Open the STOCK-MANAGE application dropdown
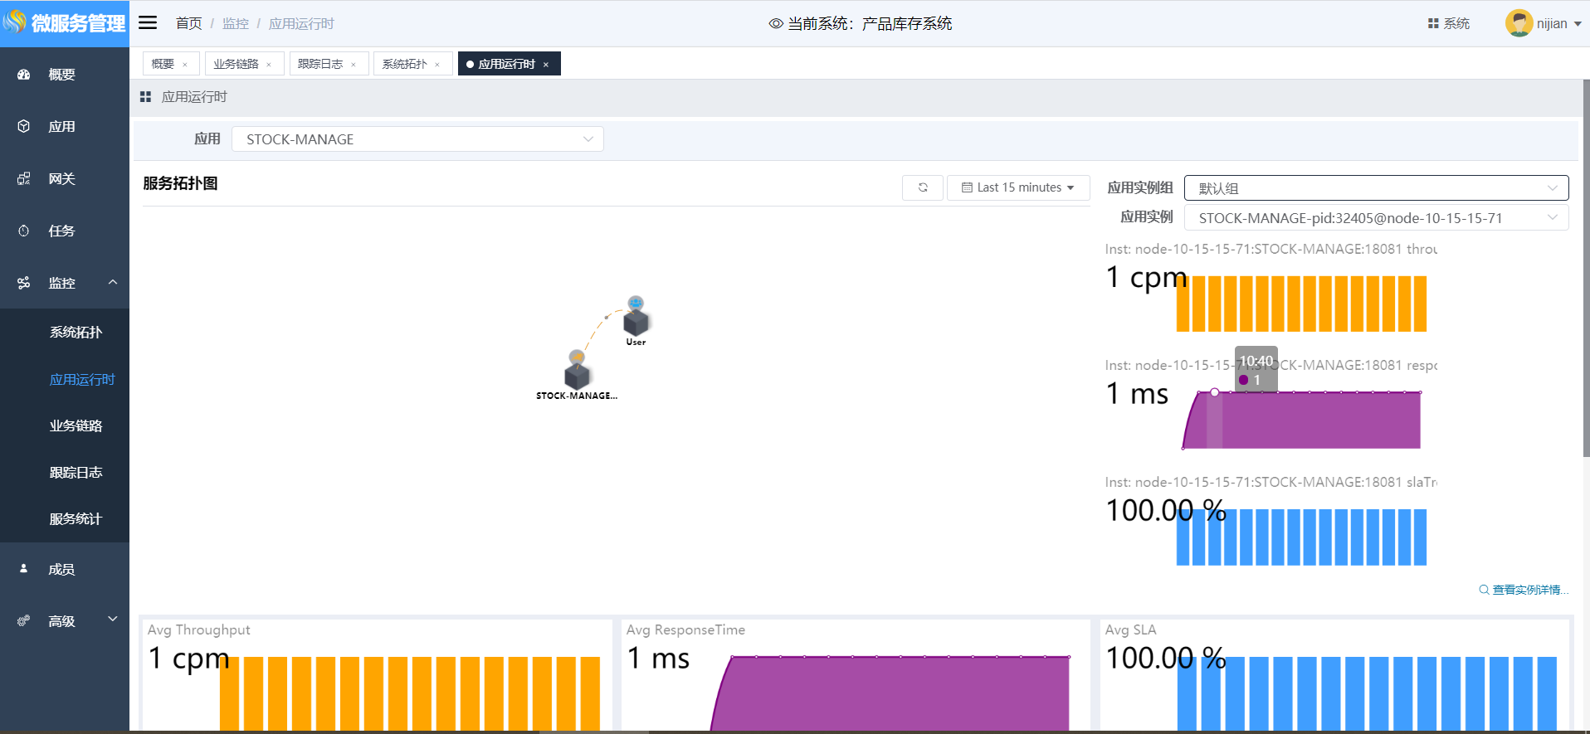This screenshot has width=1590, height=734. coord(417,139)
